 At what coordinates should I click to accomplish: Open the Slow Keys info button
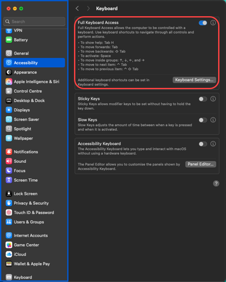coord(213,120)
